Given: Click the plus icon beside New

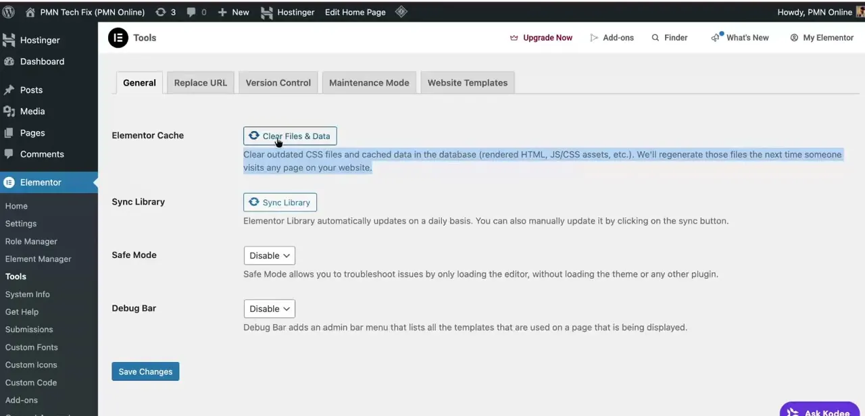Looking at the screenshot, I should coord(222,12).
